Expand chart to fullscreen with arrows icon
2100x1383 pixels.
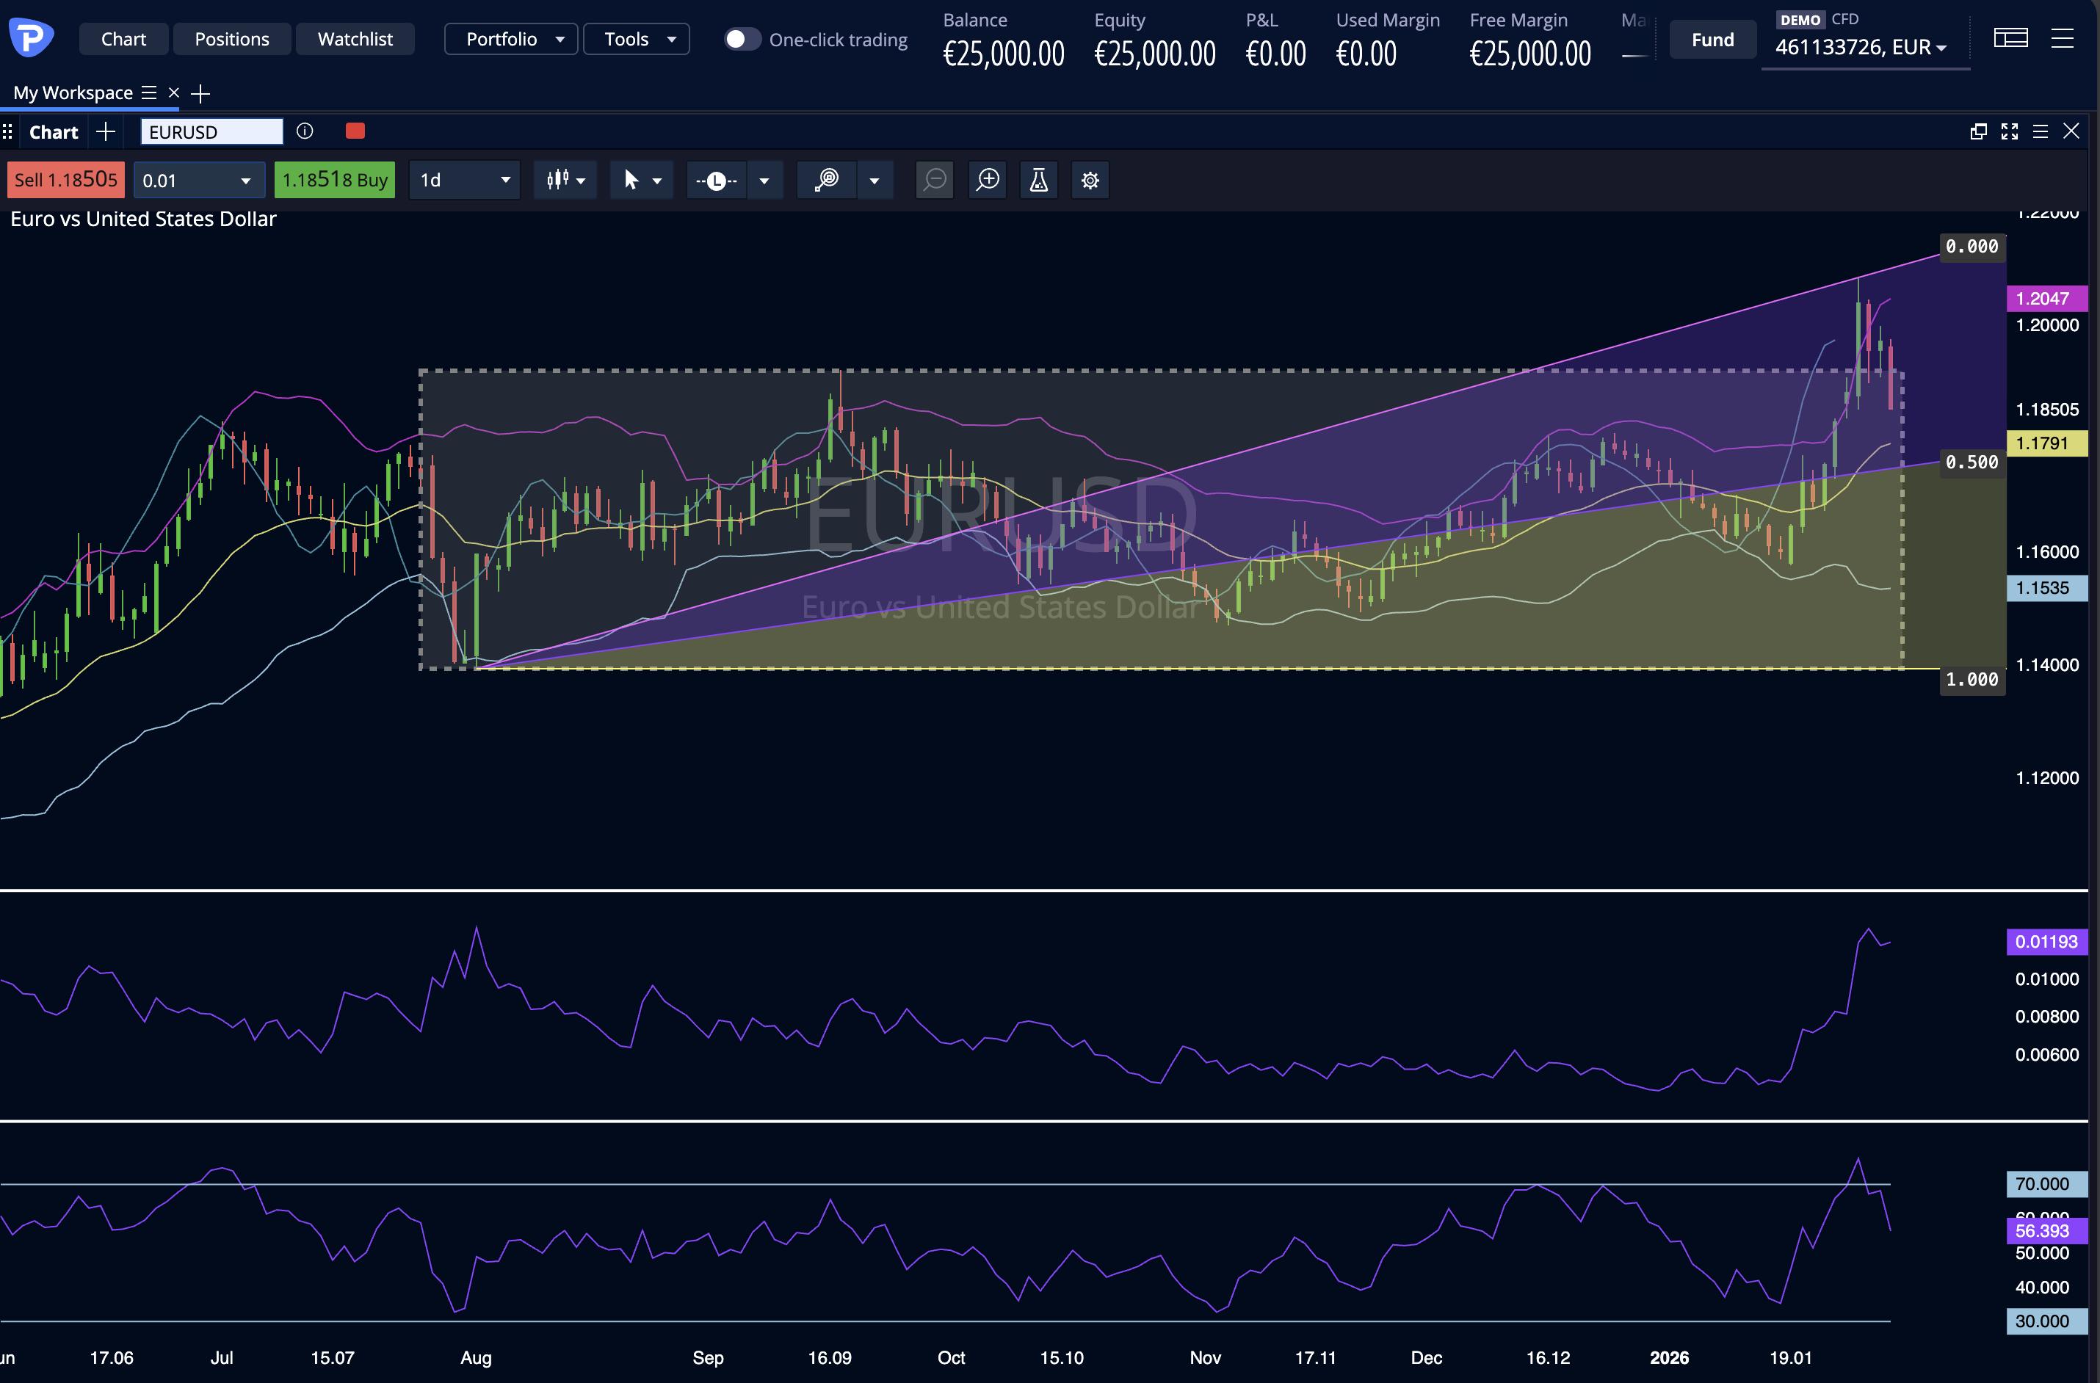[x=2009, y=131]
